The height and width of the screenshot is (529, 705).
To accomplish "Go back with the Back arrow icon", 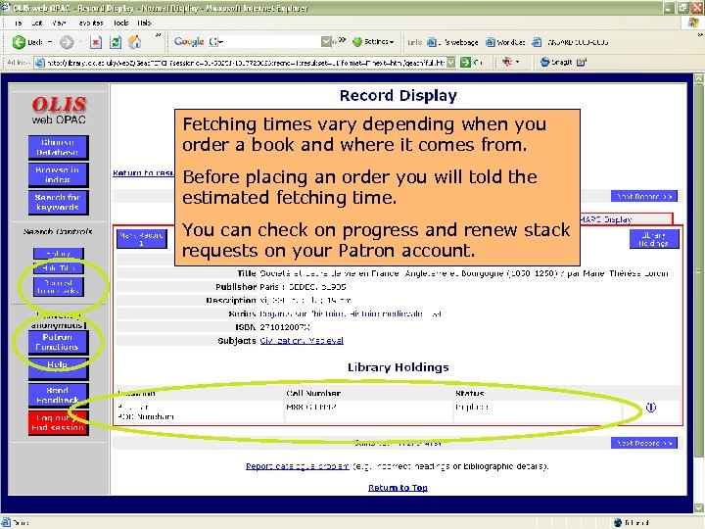I will (x=19, y=42).
